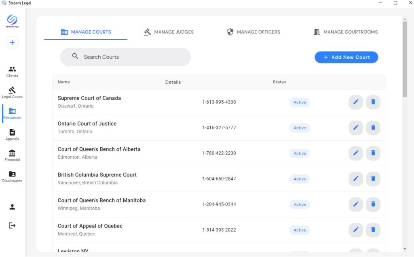Edit Ontario Court of Justice entry
Screen dimensions: 414x257
[x=356, y=128]
